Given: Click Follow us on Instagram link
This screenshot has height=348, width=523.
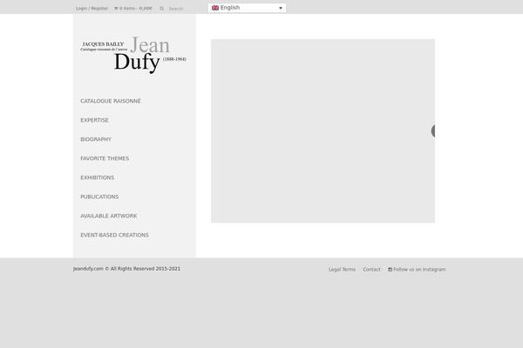Looking at the screenshot, I should pos(417,270).
